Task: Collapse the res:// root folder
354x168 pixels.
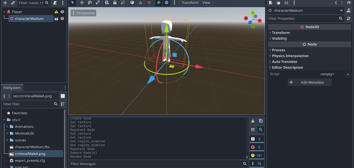Action: [4, 120]
